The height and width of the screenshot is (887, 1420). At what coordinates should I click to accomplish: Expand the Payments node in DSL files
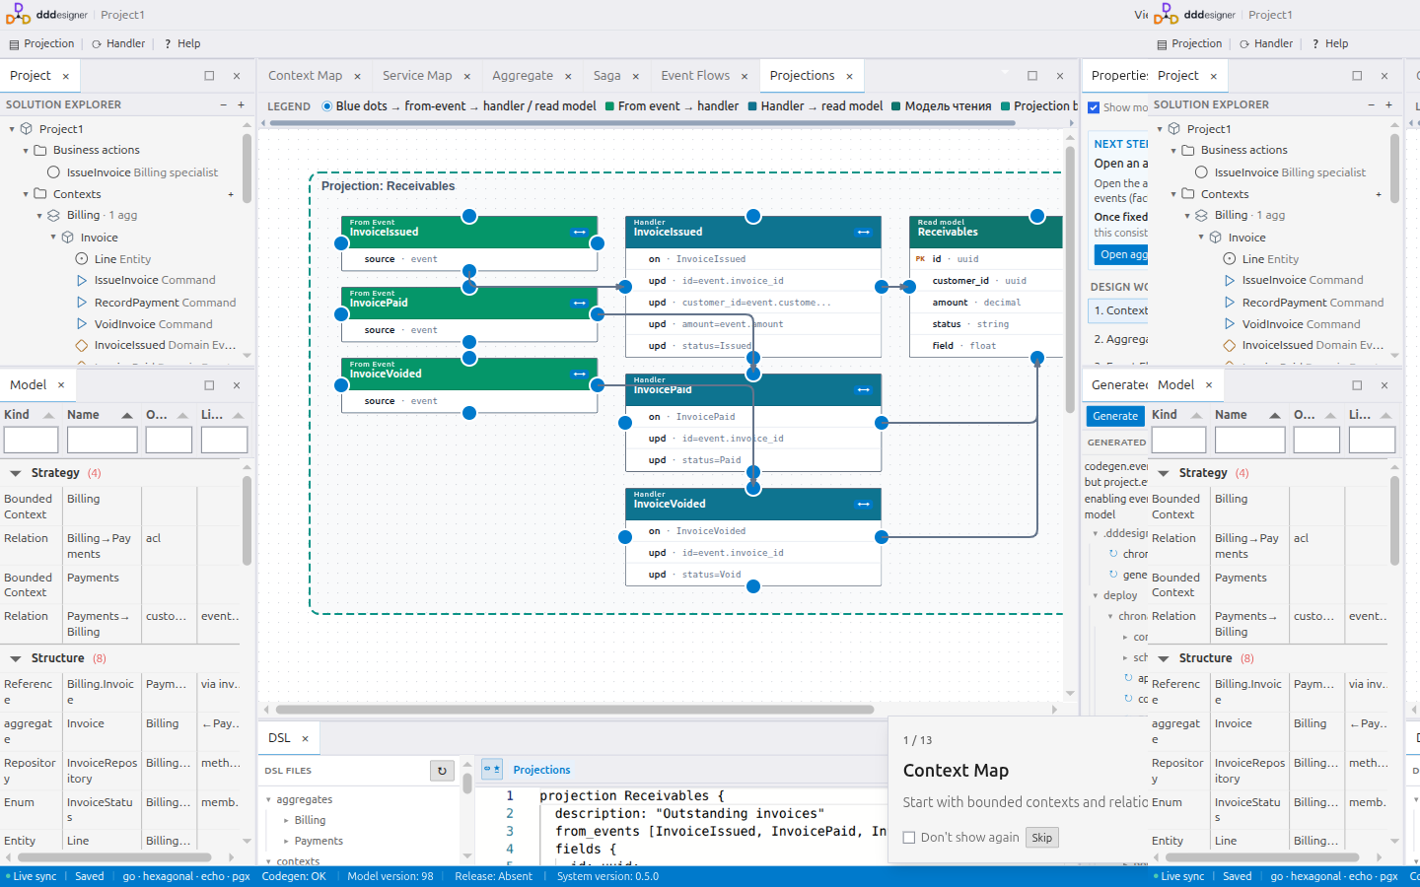(287, 841)
